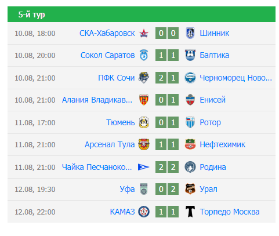Click the Алания Владикавказ striped shield crest
The image size is (279, 236).
(x=144, y=100)
